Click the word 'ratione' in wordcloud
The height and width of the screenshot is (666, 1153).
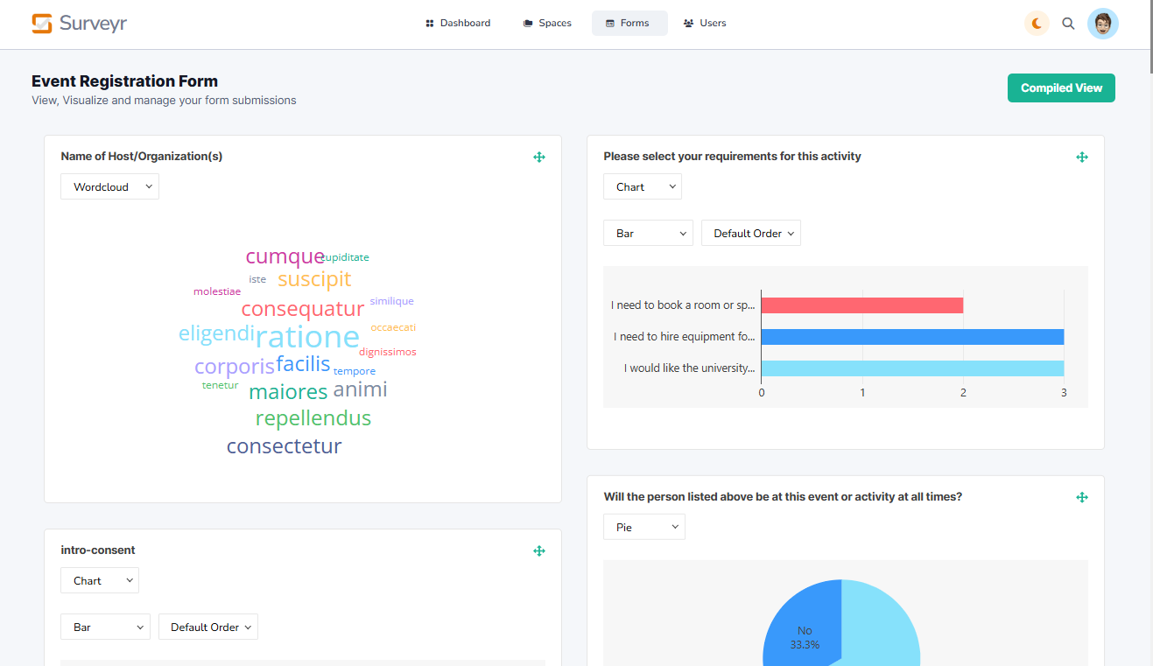pyautogui.click(x=308, y=337)
